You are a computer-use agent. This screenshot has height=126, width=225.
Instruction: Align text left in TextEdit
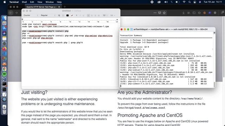88,15
